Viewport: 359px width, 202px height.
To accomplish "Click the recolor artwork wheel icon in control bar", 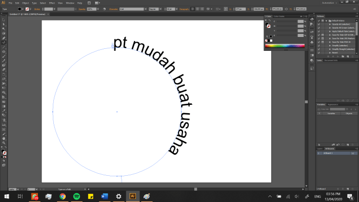I will (104, 9).
